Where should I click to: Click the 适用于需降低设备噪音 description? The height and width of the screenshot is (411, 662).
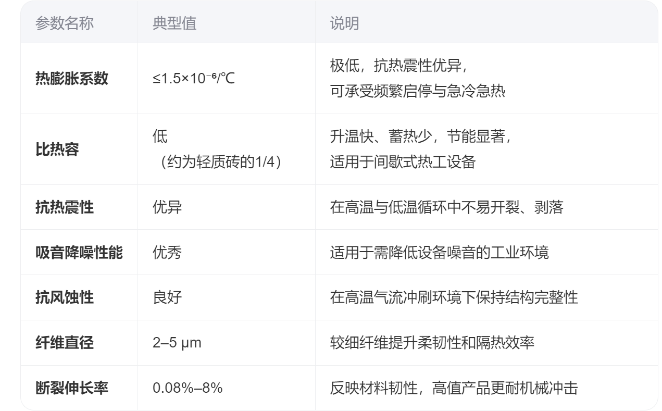click(439, 253)
